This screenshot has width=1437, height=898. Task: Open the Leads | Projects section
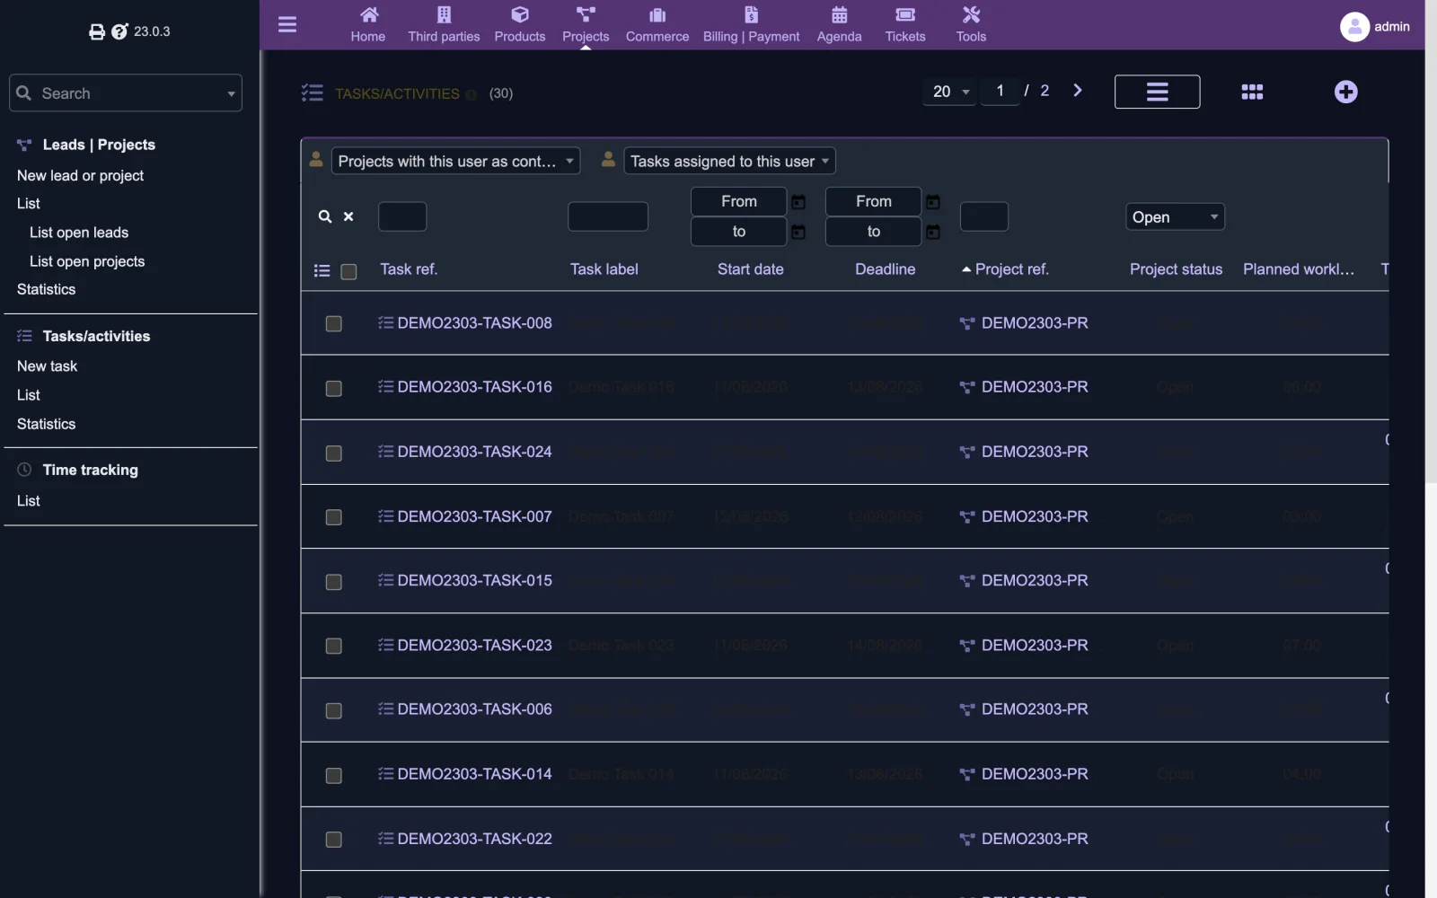coord(99,145)
